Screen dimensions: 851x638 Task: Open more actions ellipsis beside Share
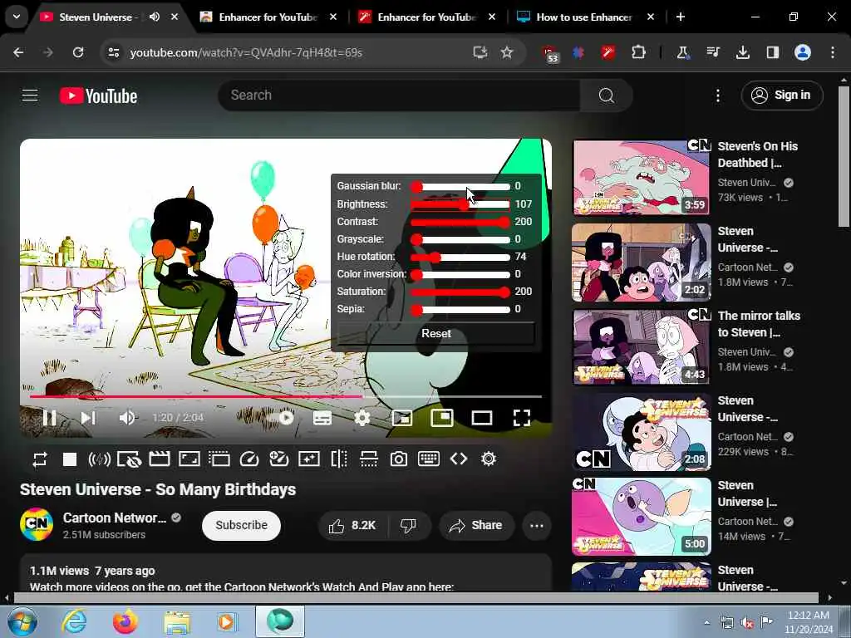(536, 525)
